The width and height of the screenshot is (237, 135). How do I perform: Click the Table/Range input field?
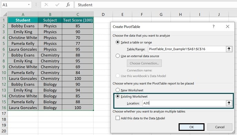coord(187,49)
